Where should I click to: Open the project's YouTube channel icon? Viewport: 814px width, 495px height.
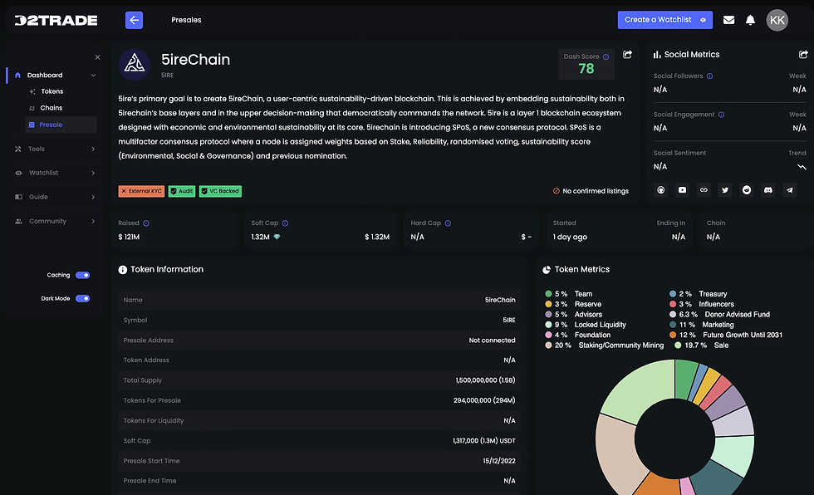(x=682, y=190)
